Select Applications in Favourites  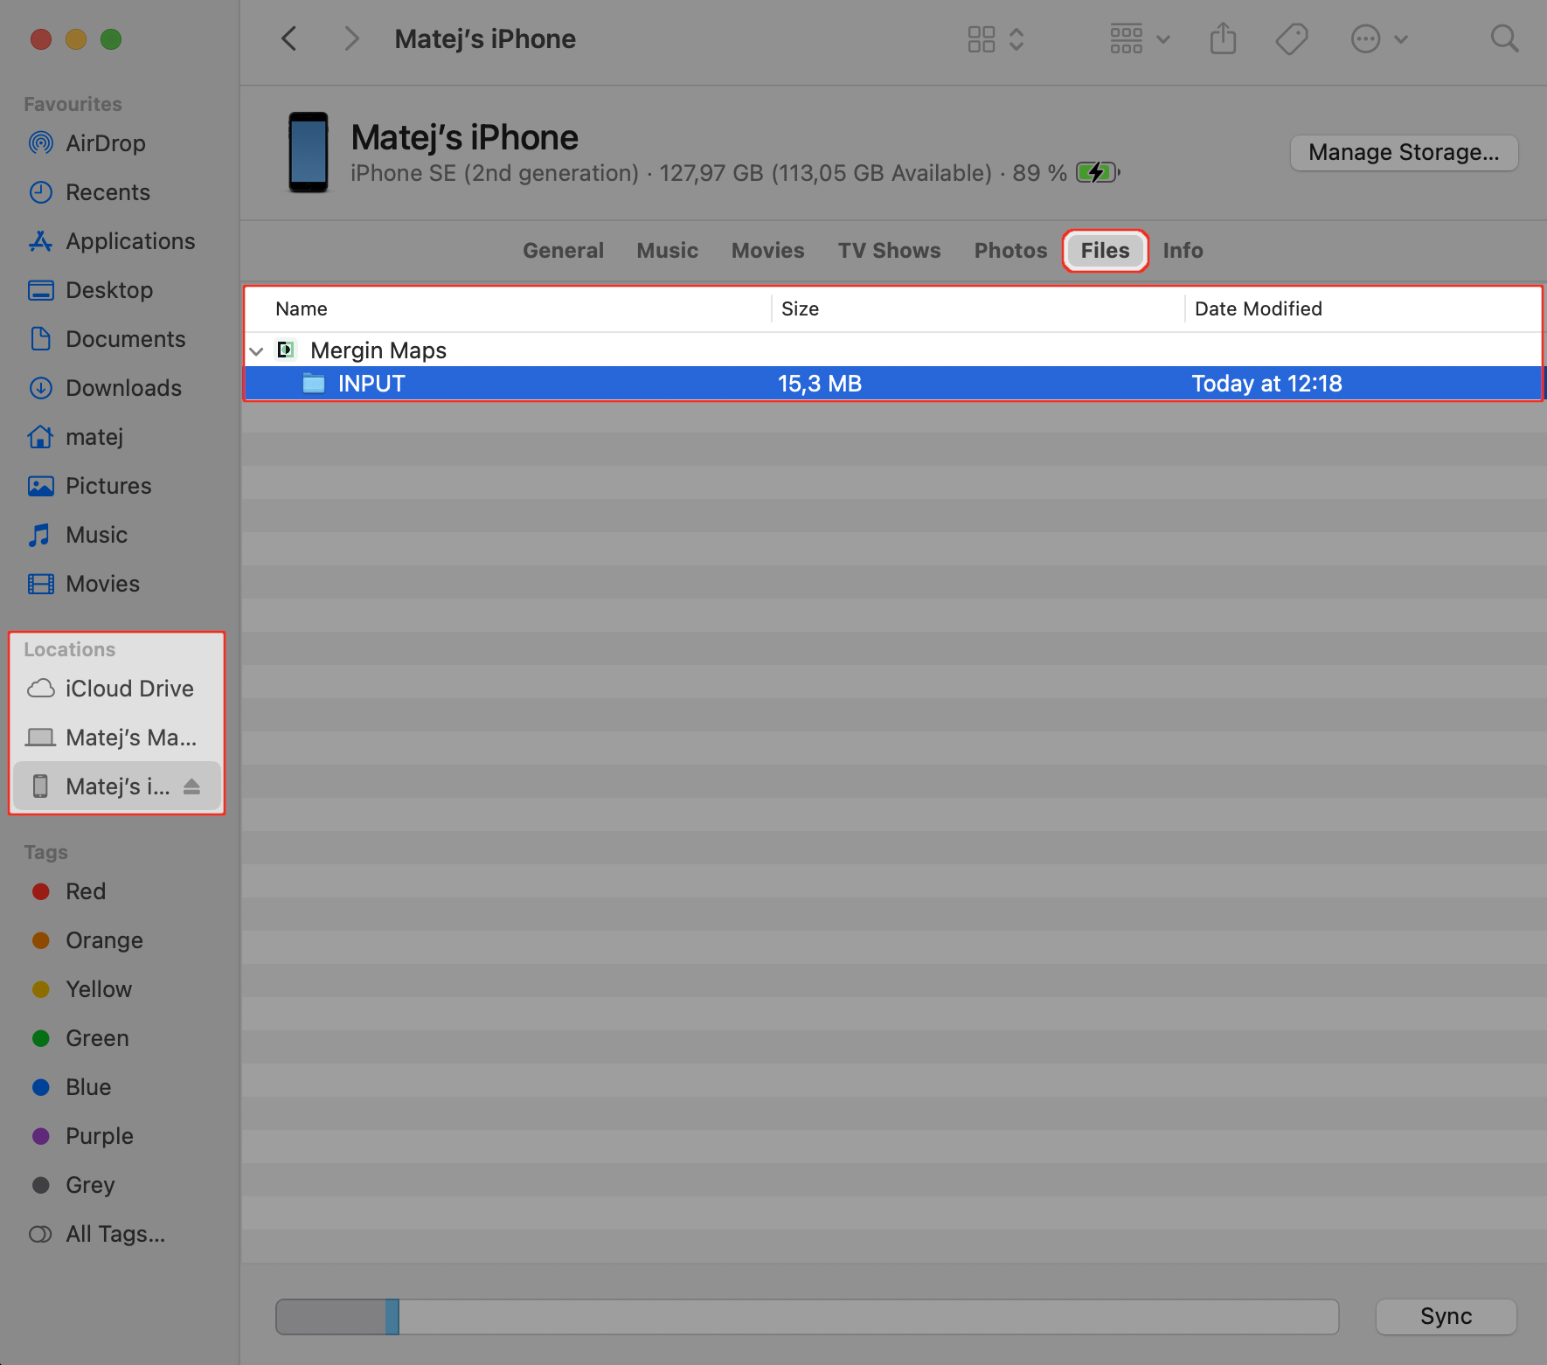[x=129, y=240]
